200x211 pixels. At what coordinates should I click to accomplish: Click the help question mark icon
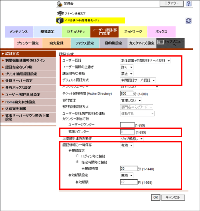coord(188,4)
